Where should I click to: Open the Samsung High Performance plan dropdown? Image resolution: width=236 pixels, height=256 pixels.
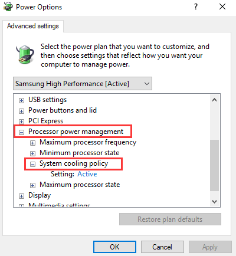(83, 84)
